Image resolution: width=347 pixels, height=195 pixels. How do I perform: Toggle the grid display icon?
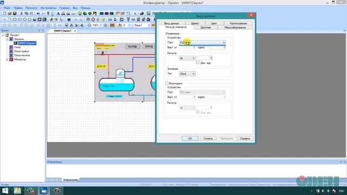pyautogui.click(x=112, y=25)
